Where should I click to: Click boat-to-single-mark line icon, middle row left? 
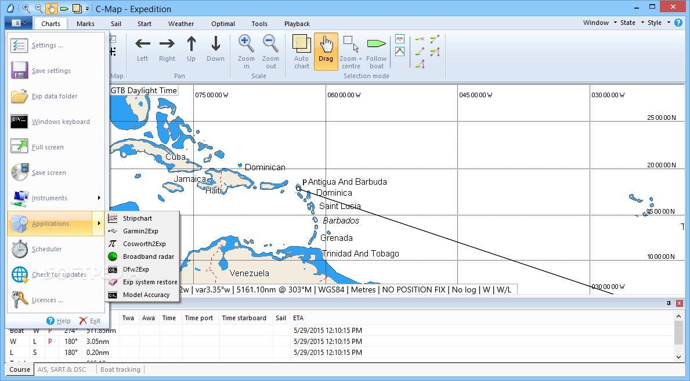tap(420, 52)
